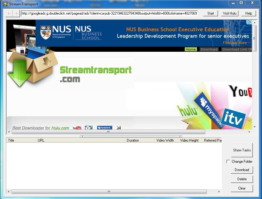Click the URL address input field
This screenshot has height=199, width=262.
(109, 13)
